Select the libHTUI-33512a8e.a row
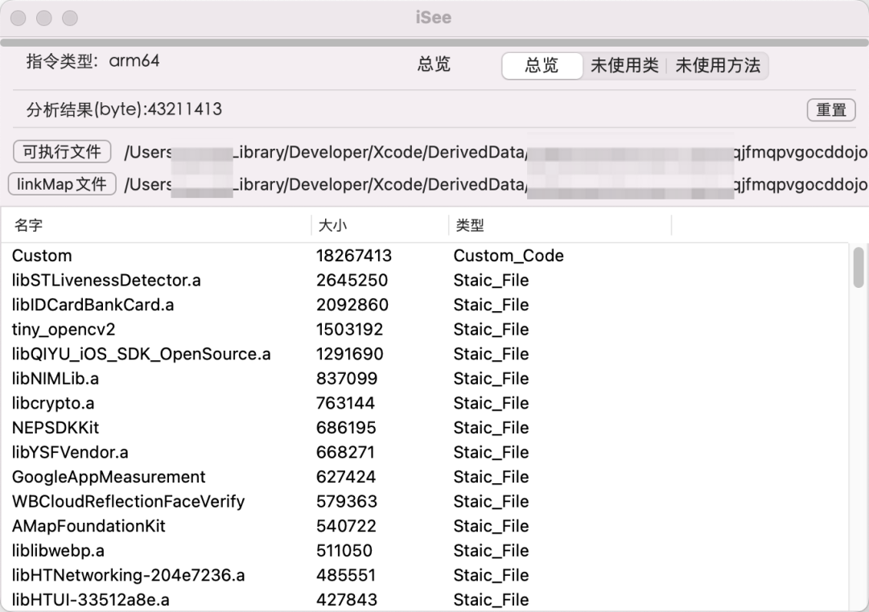 tap(425, 599)
